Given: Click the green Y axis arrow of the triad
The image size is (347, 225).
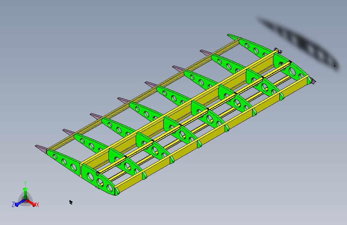Looking at the screenshot, I should tap(26, 193).
